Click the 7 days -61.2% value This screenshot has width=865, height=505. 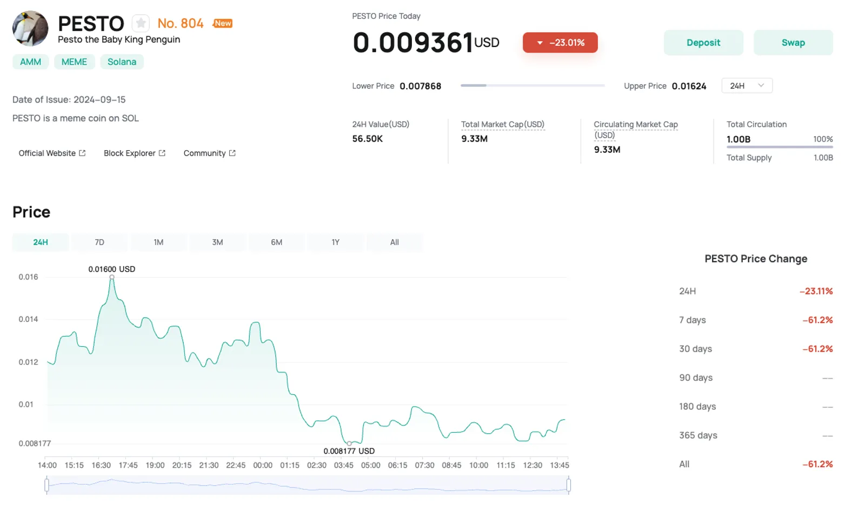(818, 320)
